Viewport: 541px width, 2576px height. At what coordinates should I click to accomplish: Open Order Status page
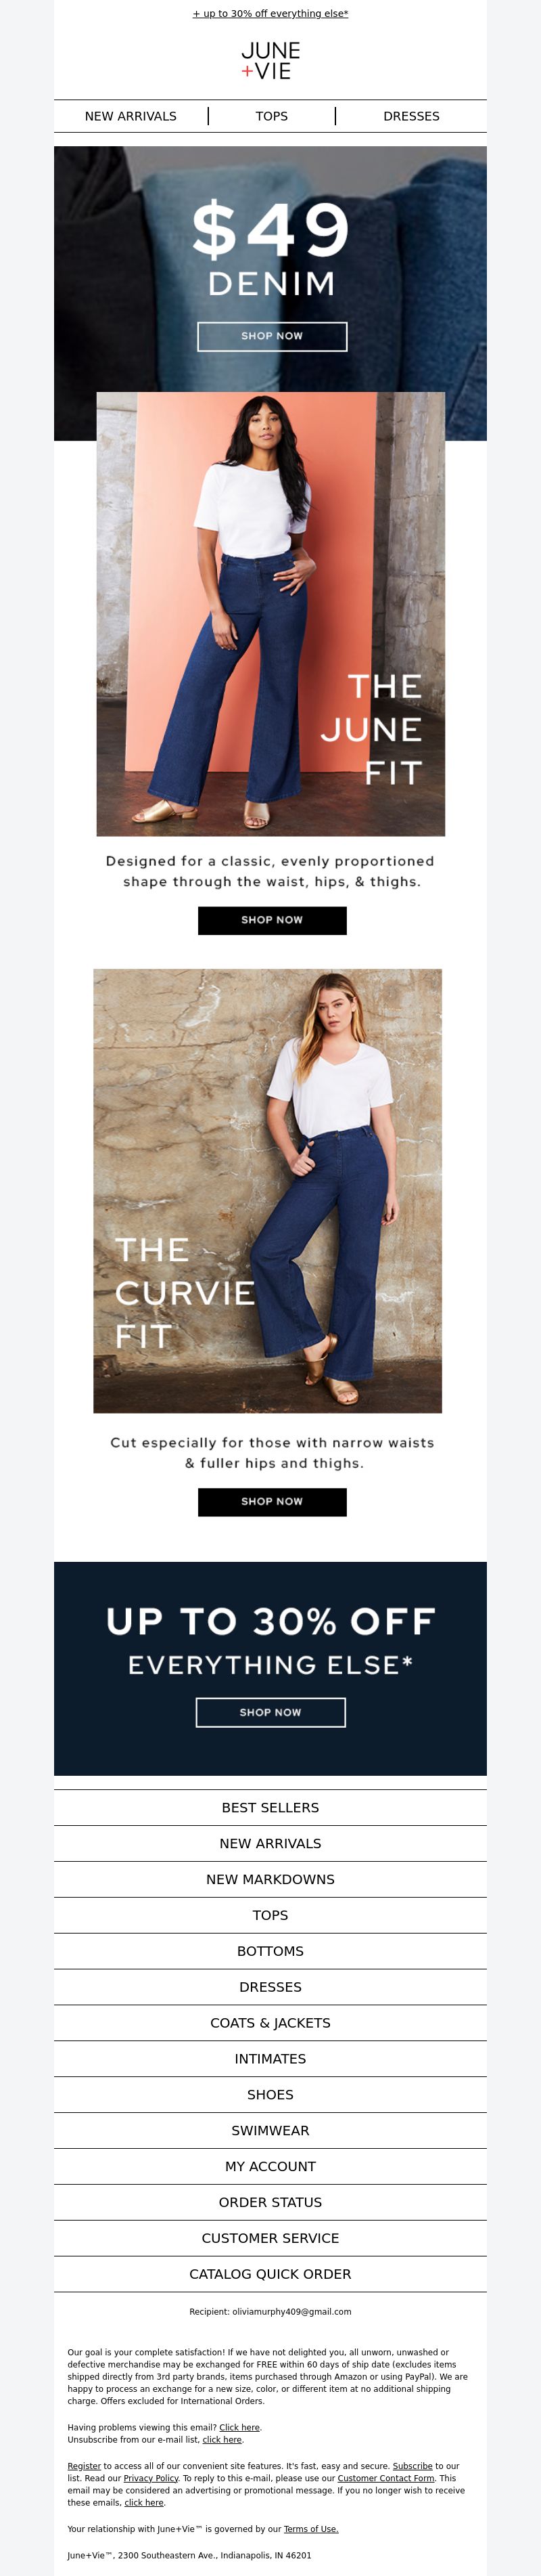[x=270, y=2202]
